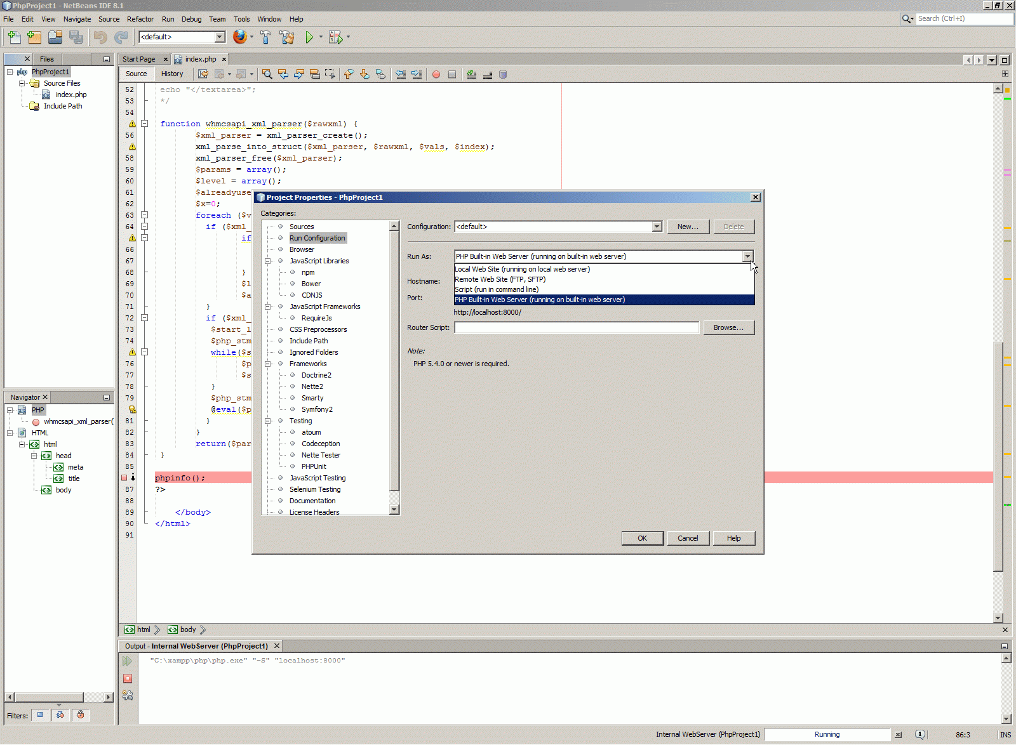Click the Router Script text field

[577, 327]
